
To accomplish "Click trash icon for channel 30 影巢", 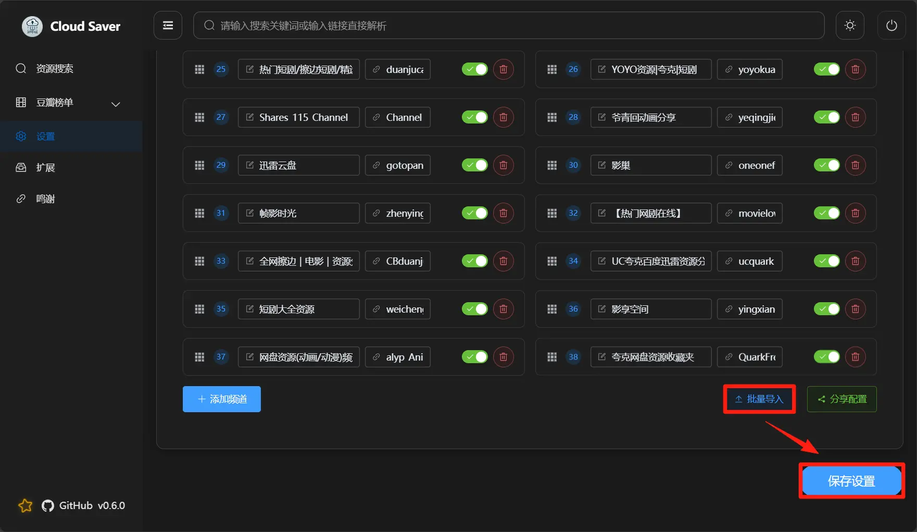I will tap(855, 165).
